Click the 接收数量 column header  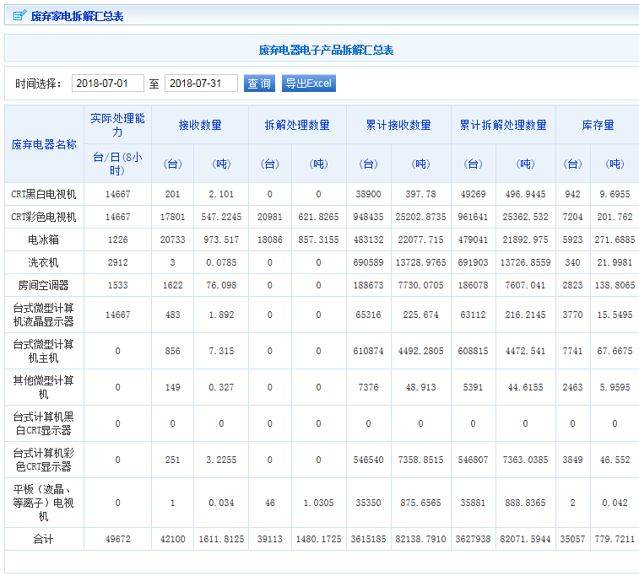[x=200, y=125]
